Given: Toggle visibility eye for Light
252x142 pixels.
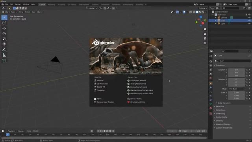Looking at the screenshot, I should click(249, 24).
